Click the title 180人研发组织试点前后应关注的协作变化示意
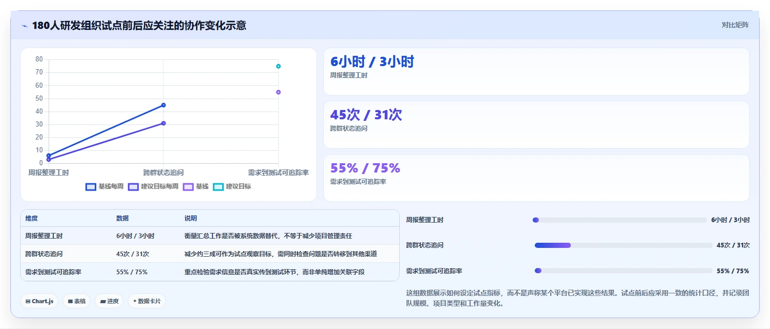This screenshot has width=770, height=329. [x=139, y=25]
